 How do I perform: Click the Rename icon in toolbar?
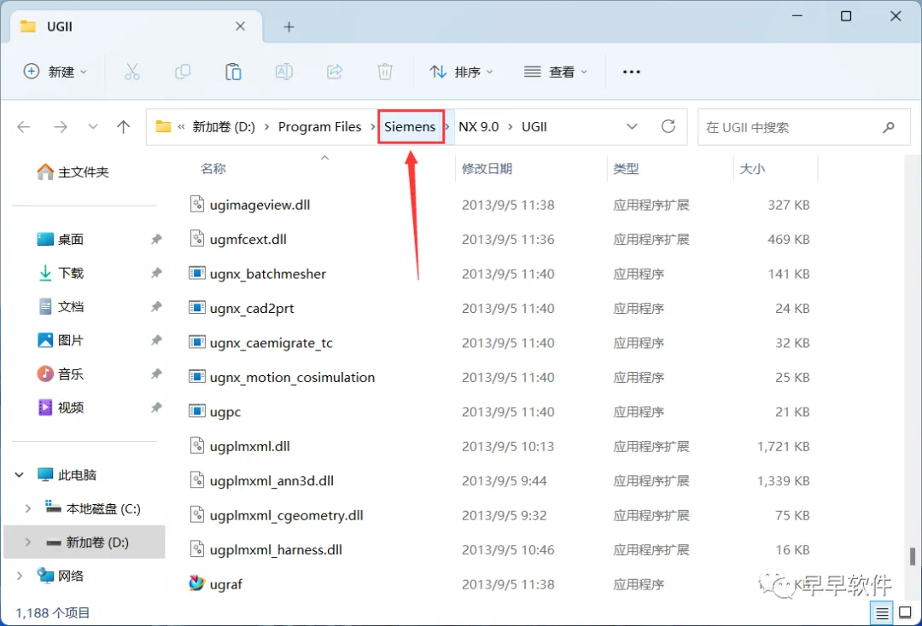click(283, 72)
